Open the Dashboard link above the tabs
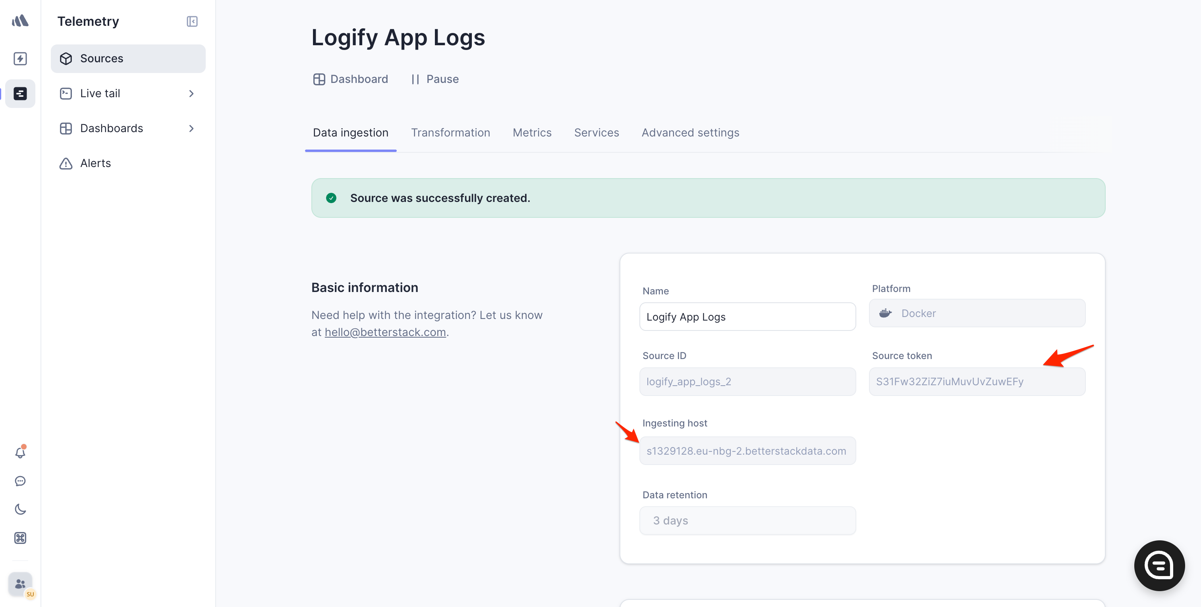The image size is (1201, 607). pos(359,79)
